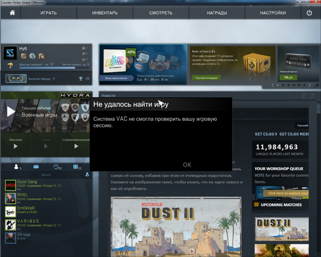The image size is (321, 257).
Task: Buy name tag for 119 руб
Action: [288, 78]
